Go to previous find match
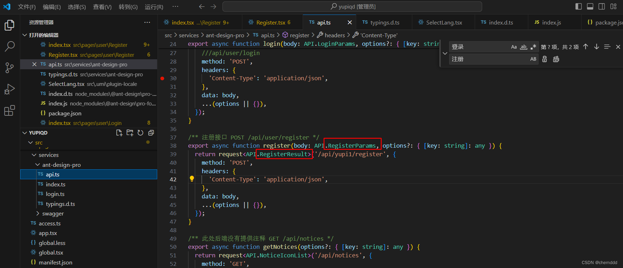The height and width of the screenshot is (268, 623). click(x=586, y=47)
